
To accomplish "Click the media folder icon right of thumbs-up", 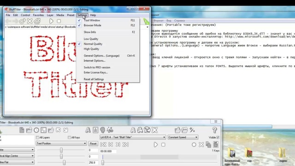I will coord(184,130).
